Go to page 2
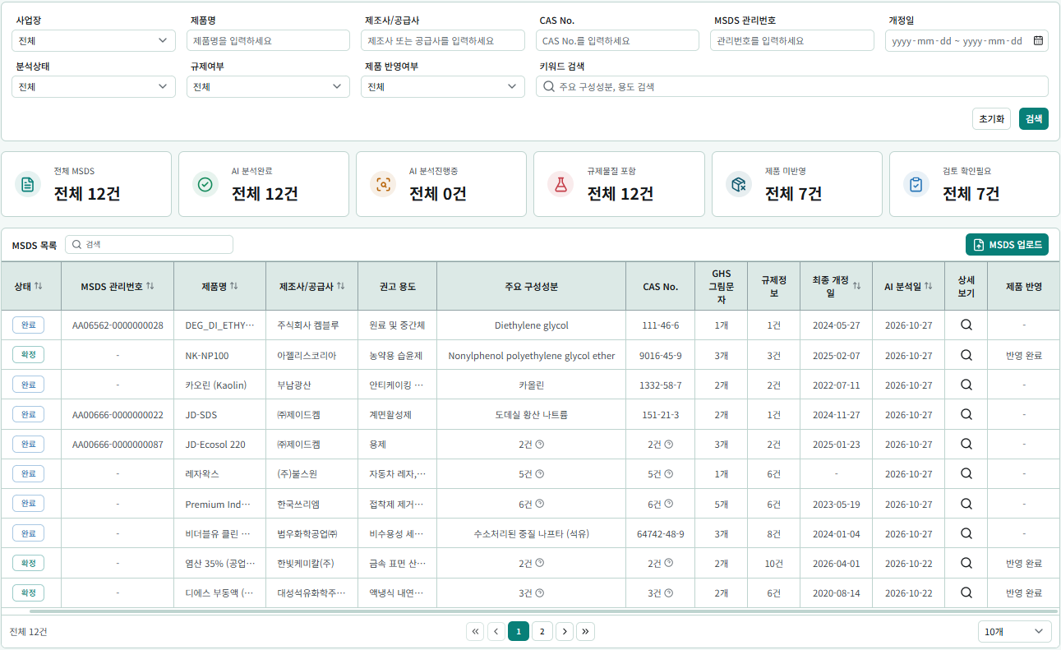Image resolution: width=1061 pixels, height=650 pixels. (x=542, y=631)
